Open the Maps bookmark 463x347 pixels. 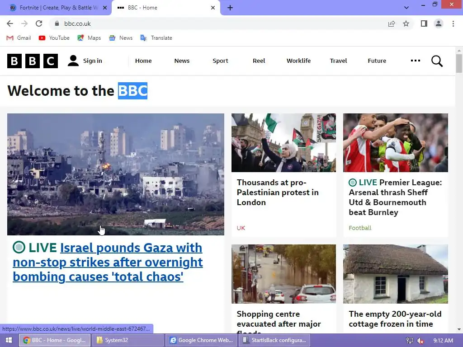point(89,38)
